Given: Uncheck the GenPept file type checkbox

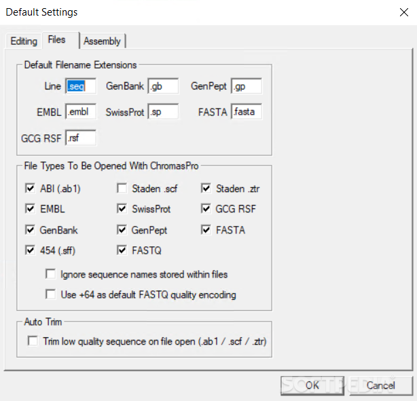Looking at the screenshot, I should [122, 229].
